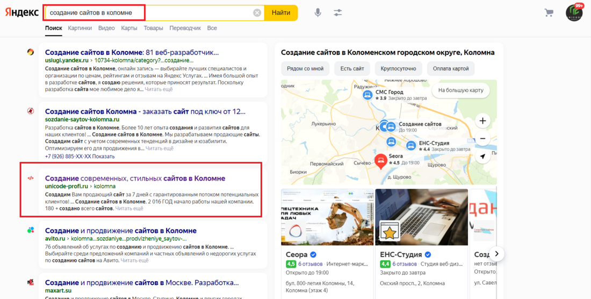The width and height of the screenshot is (591, 299).
Task: Open the avito.ru result title
Action: coord(120,231)
